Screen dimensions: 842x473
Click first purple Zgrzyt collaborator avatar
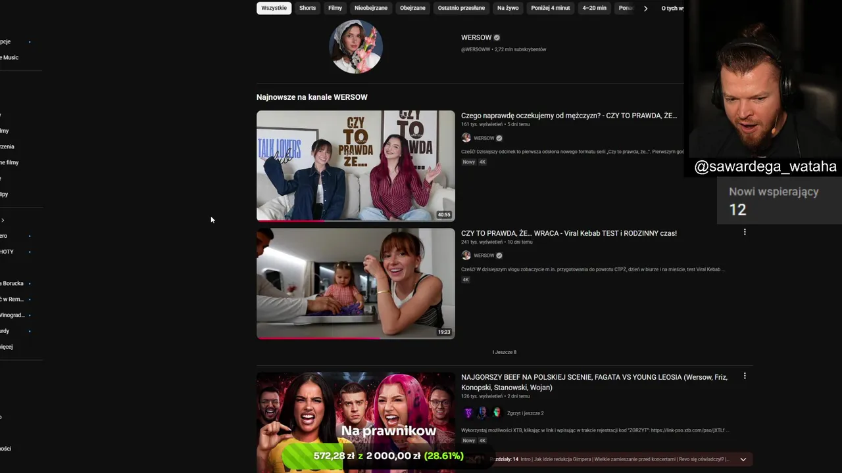(468, 413)
